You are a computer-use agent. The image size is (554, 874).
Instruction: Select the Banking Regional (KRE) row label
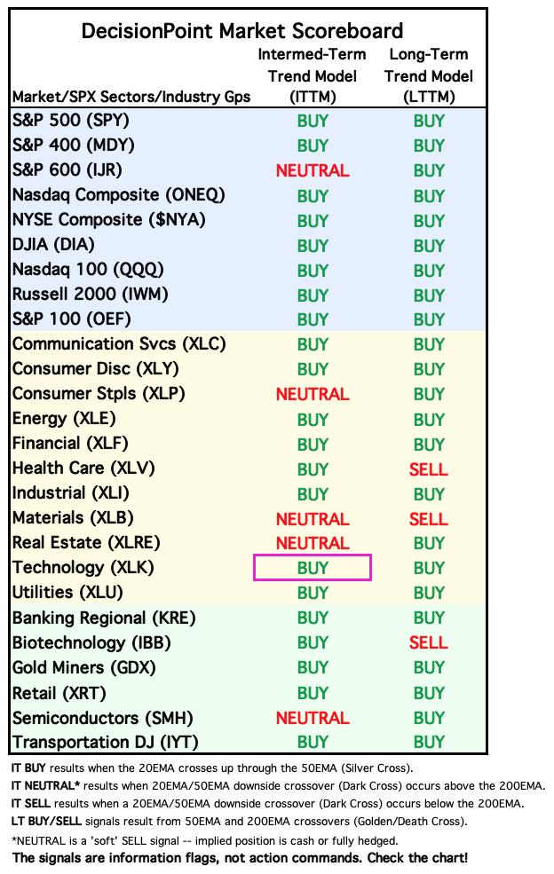pyautogui.click(x=104, y=618)
